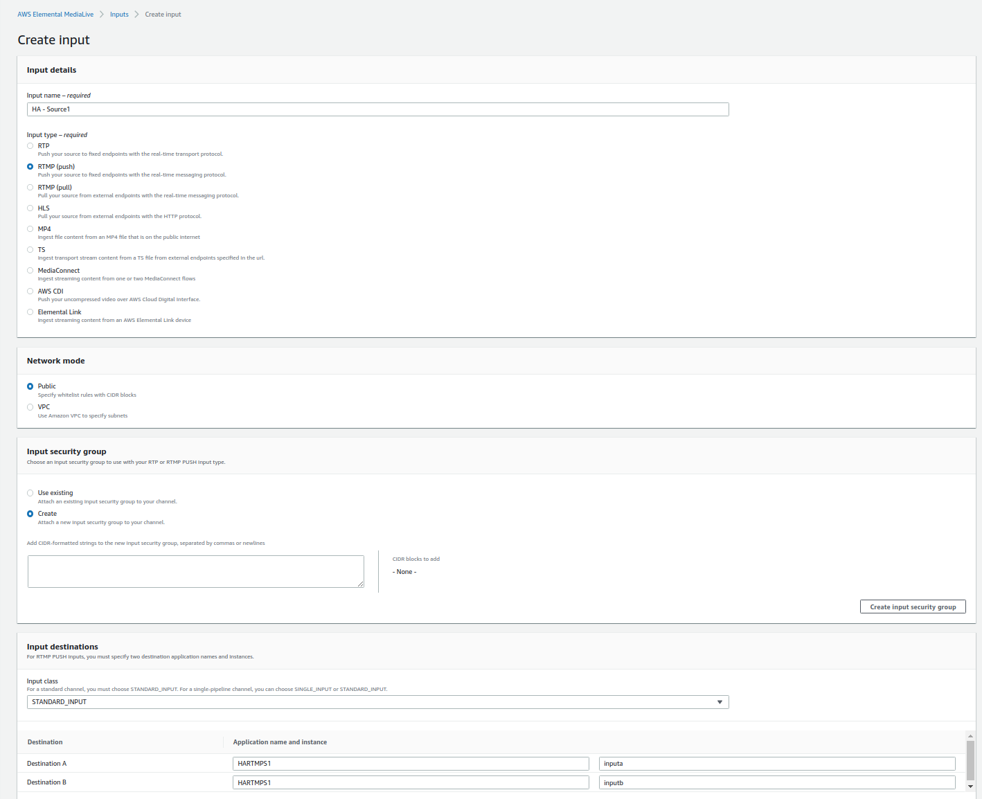The height and width of the screenshot is (799, 982).
Task: Click Application name and instance column header
Action: pos(280,742)
